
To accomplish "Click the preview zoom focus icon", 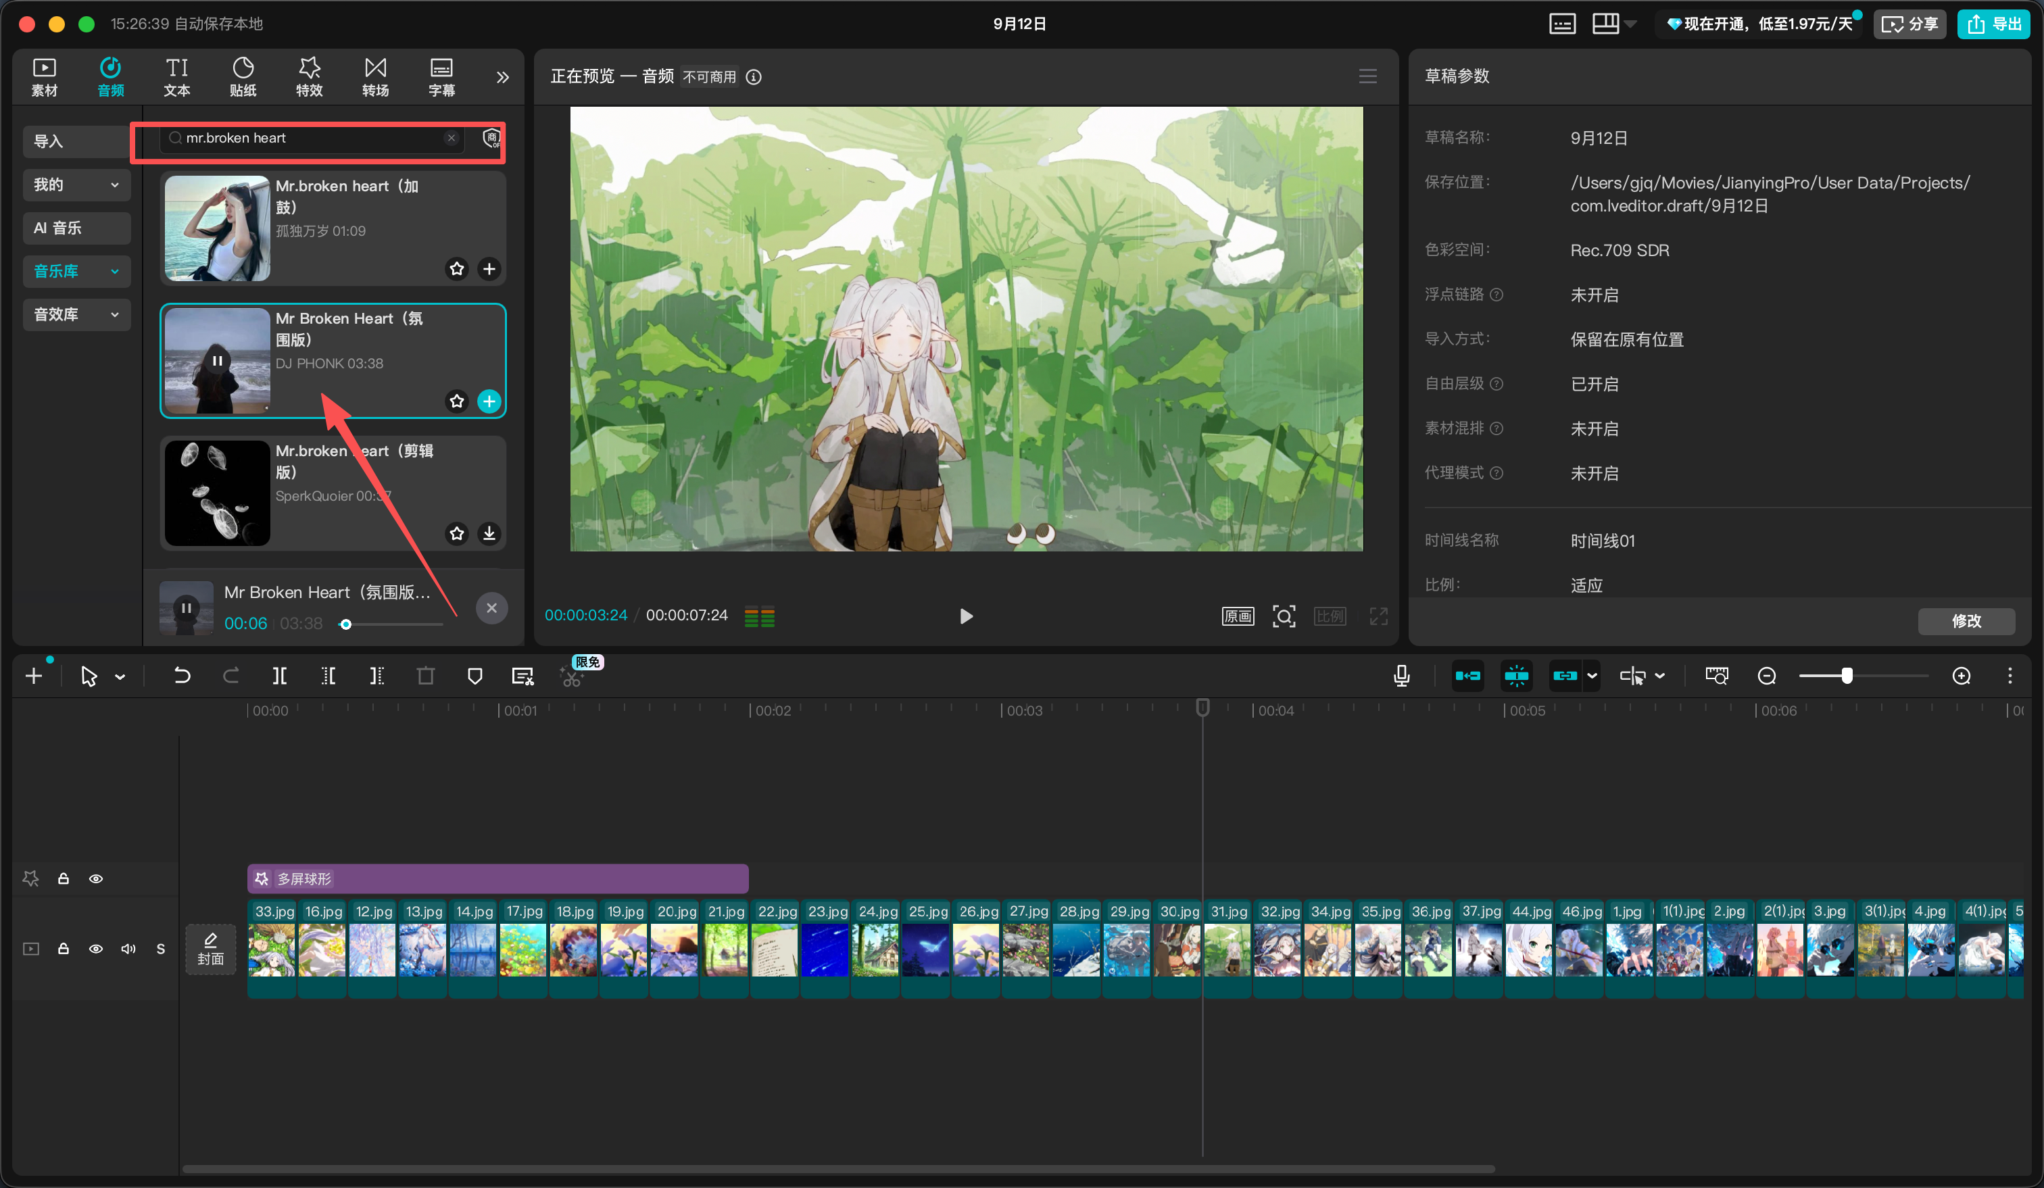I will (x=1284, y=616).
